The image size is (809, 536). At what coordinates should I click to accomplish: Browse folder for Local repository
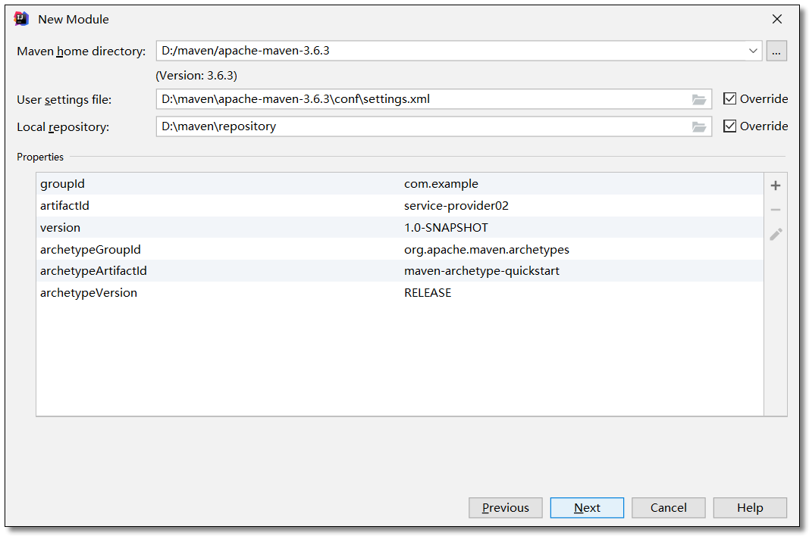pos(699,126)
